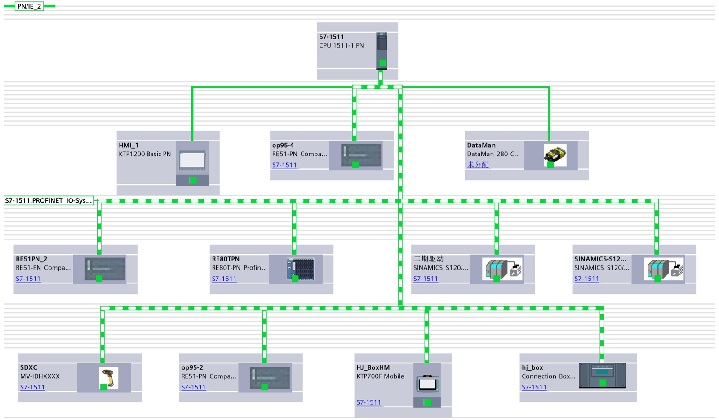This screenshot has width=719, height=420.
Task: Click the op95-4 RE51-PN device icon
Action: 361,155
